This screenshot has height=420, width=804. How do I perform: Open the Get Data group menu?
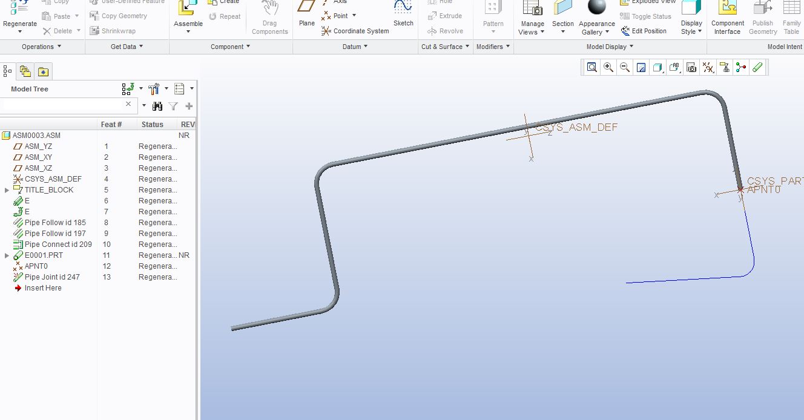click(x=127, y=47)
